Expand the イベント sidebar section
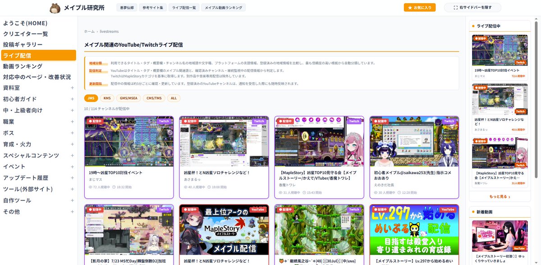The height and width of the screenshot is (265, 541). [72, 167]
